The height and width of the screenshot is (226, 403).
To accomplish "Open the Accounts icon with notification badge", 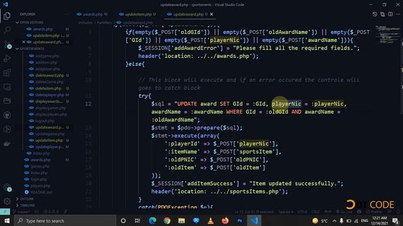I will point(7,187).
